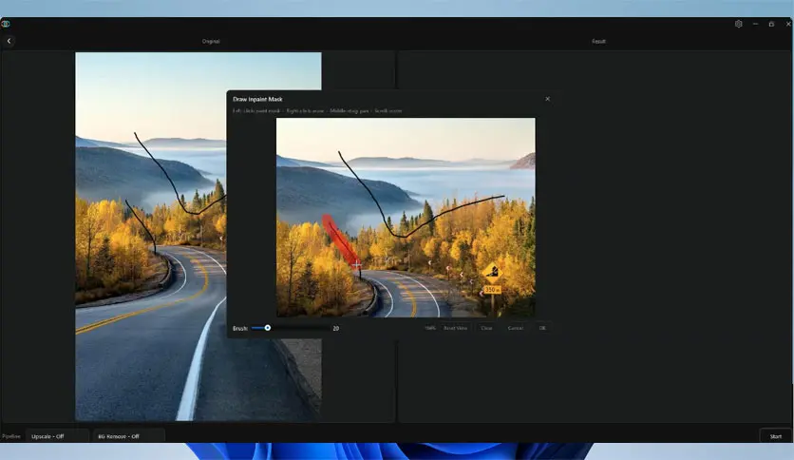Close the Draw Inpaint Mask dialog
This screenshot has width=794, height=460.
click(x=547, y=99)
